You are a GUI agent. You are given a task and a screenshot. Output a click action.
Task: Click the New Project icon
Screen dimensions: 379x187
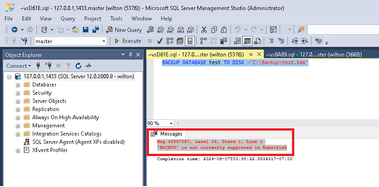click(44, 30)
